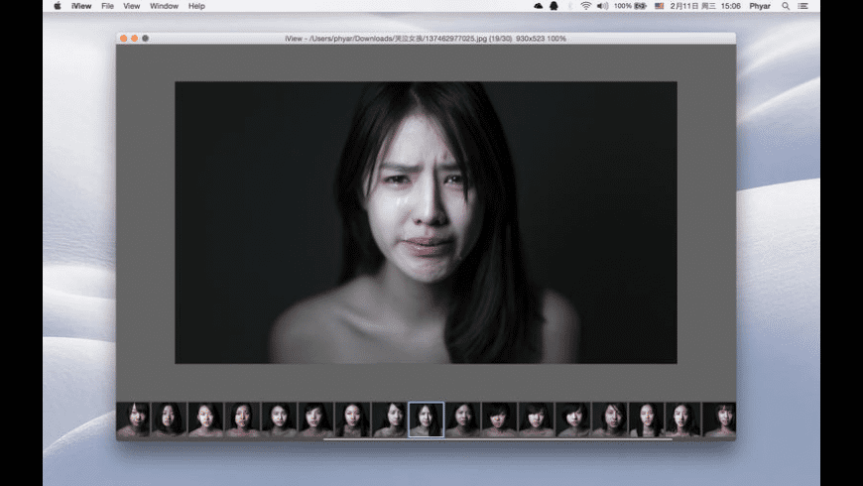This screenshot has height=486, width=863.
Task: Open the File menu
Action: (x=107, y=6)
